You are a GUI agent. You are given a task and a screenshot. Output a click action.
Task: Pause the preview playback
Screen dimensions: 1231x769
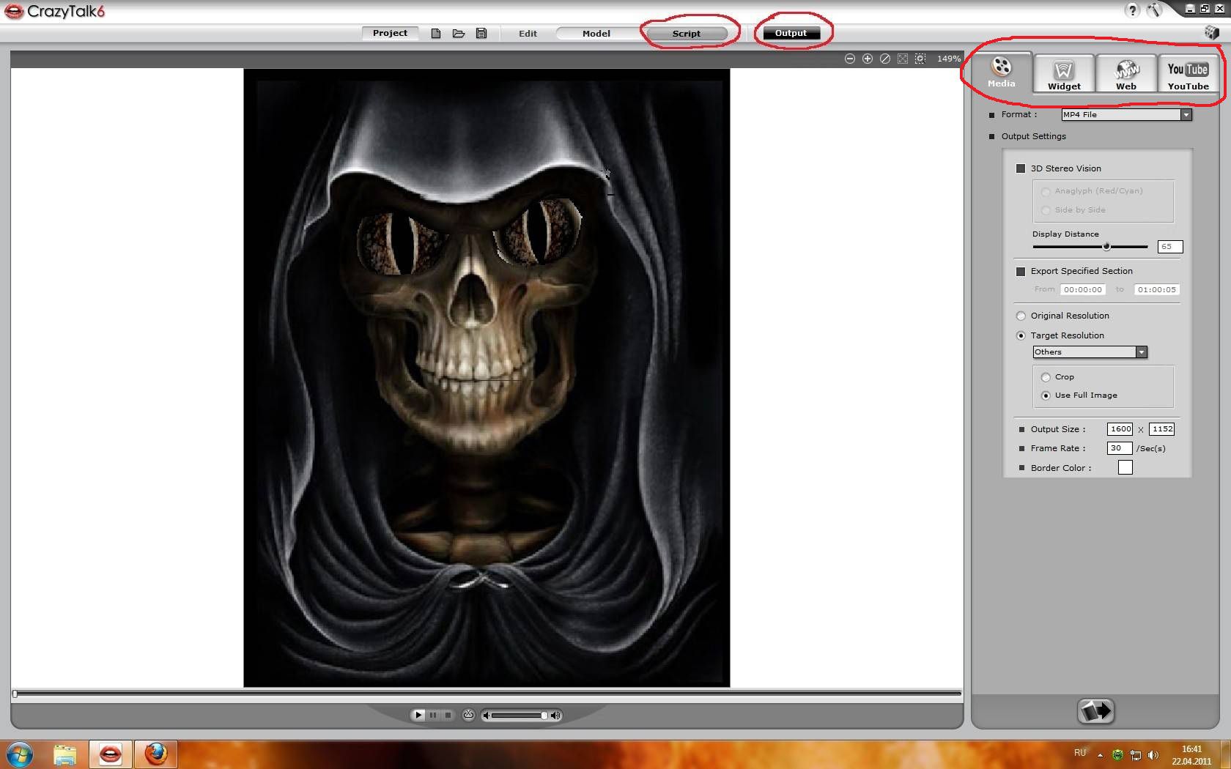(433, 715)
